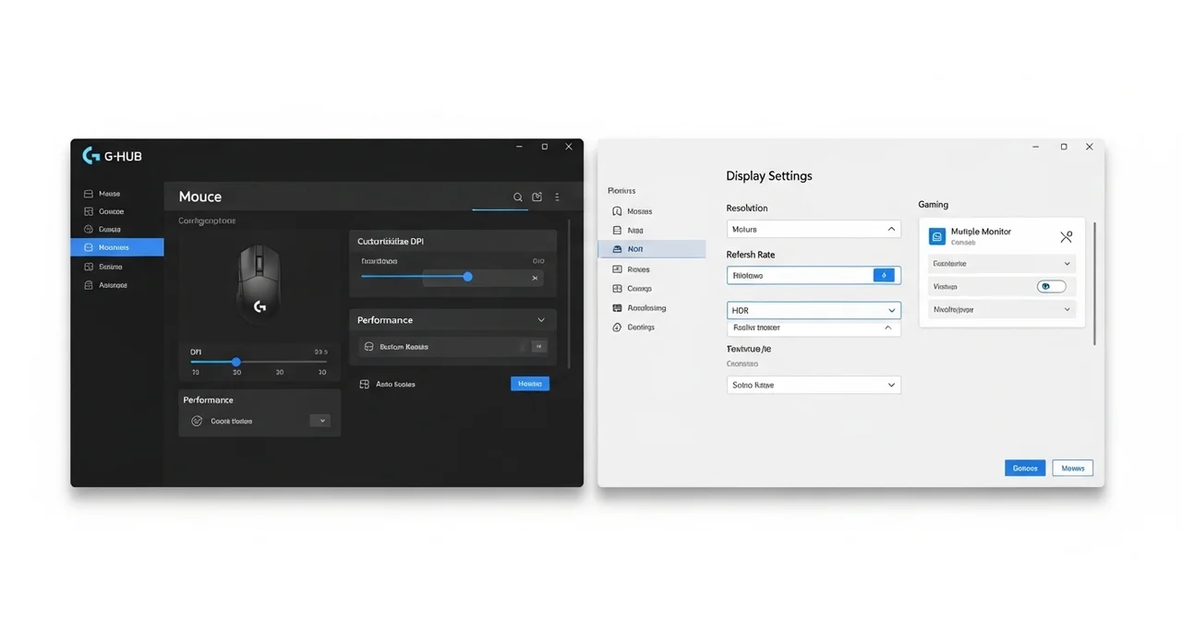Click the DPI slider handle below the mouse image
Screen dimensions: 1182x644
pyautogui.click(x=236, y=362)
